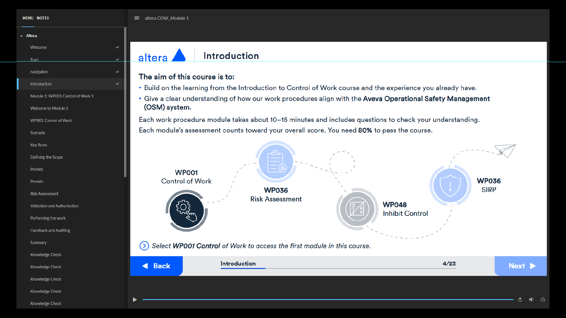Go to the Next slide
Viewport: 566px width, 318px height.
tap(521, 266)
